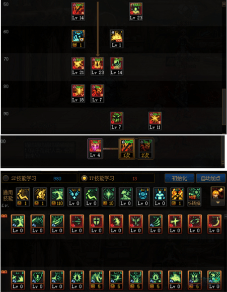
Task: Select the Lv 14 skill in row 50
Action: click(x=78, y=12)
